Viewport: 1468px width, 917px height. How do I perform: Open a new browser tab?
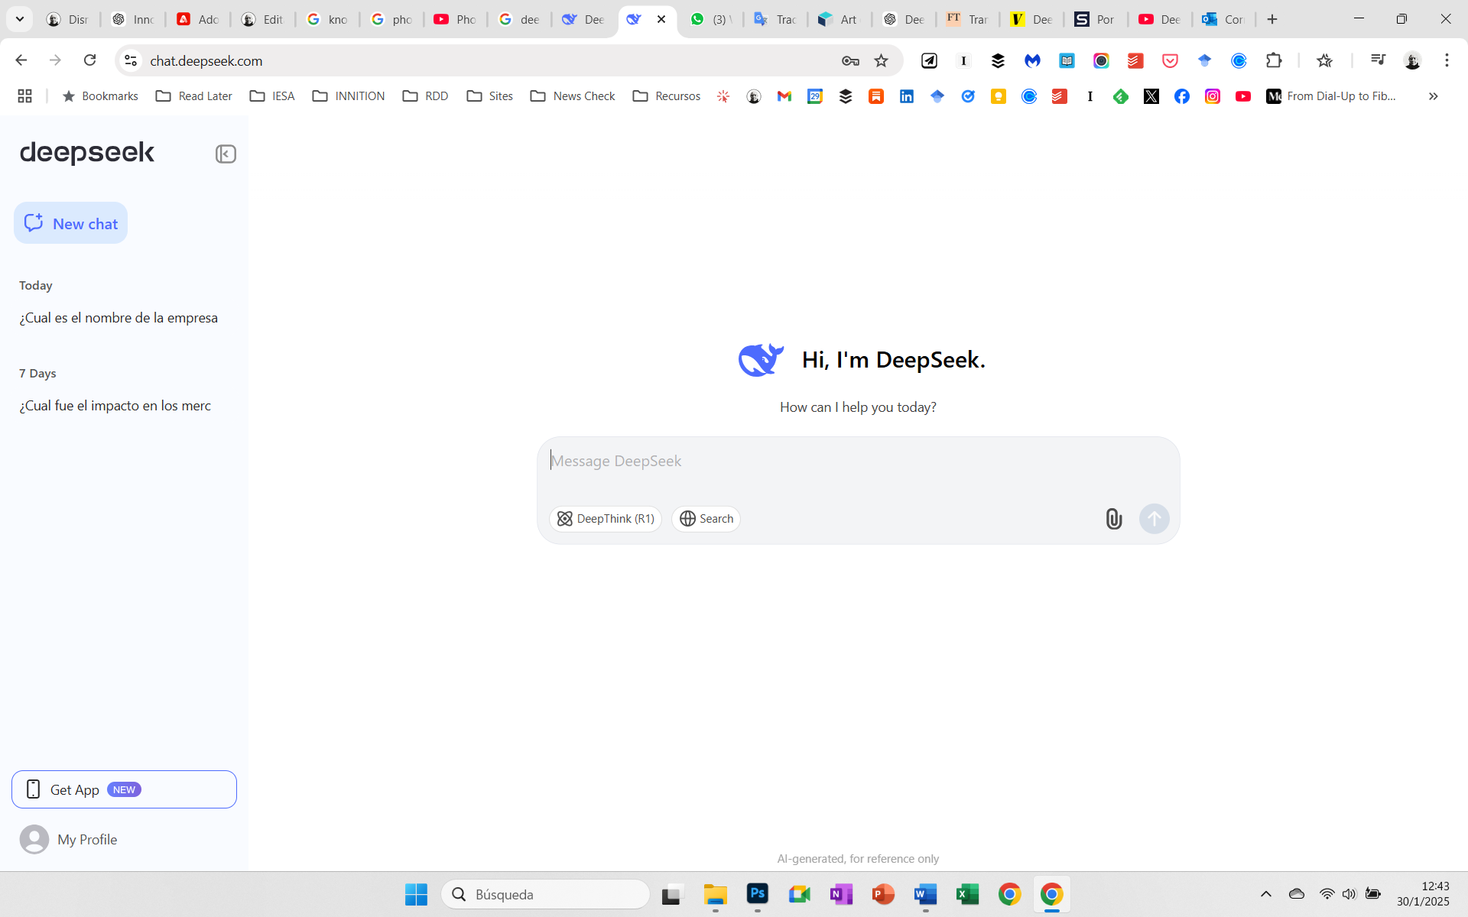coord(1272,19)
